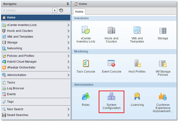Click the Storage navigator label
This screenshot has width=179, height=122.
coord(12,42)
